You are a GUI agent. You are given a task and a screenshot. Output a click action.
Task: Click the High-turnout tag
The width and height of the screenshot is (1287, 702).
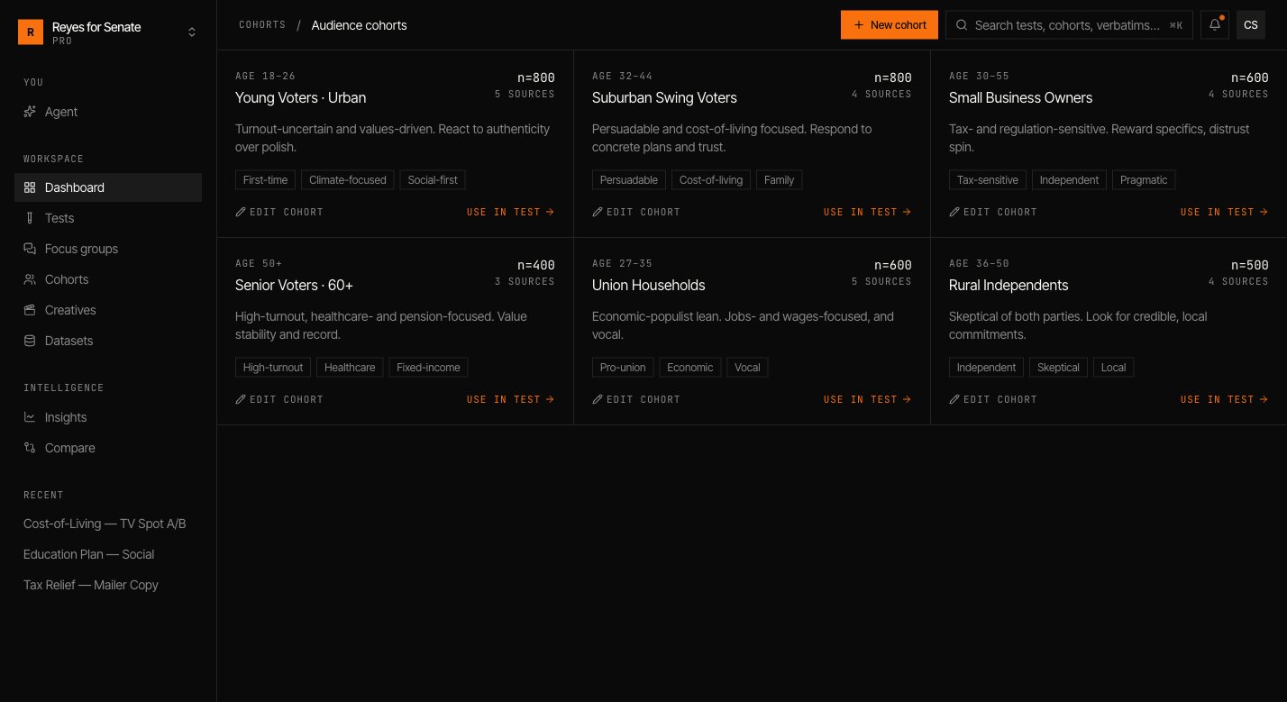(273, 368)
